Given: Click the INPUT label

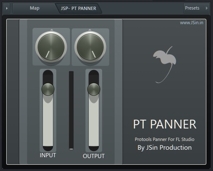Looking at the screenshot, I should (x=48, y=155).
